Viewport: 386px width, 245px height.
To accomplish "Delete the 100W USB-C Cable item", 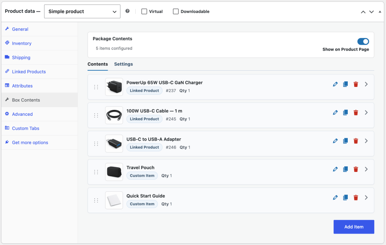I will tap(356, 113).
